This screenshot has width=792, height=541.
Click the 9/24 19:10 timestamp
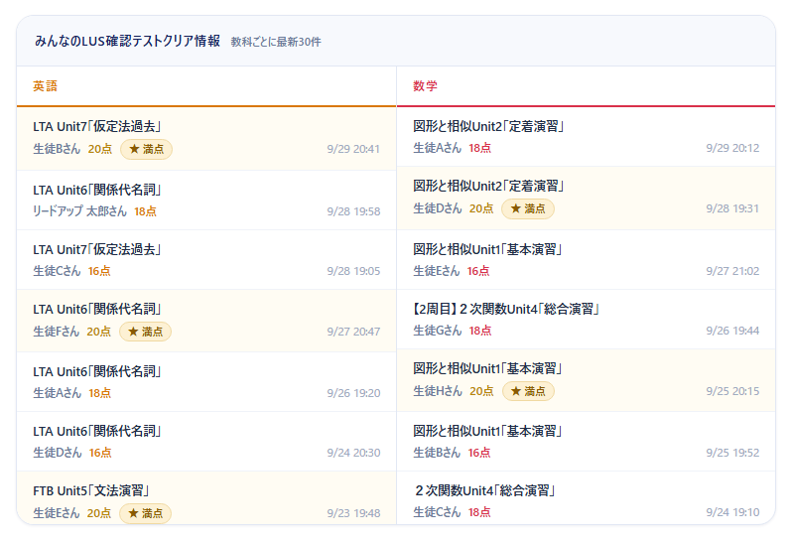pos(732,513)
